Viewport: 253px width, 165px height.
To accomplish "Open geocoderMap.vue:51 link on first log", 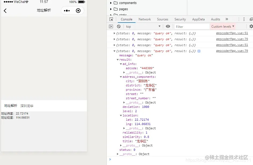I will point(232,33).
